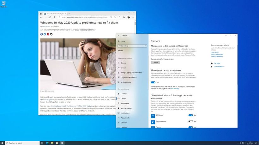This screenshot has width=259, height=145.
Task: Open a new browser tab
Action: tap(69, 14)
